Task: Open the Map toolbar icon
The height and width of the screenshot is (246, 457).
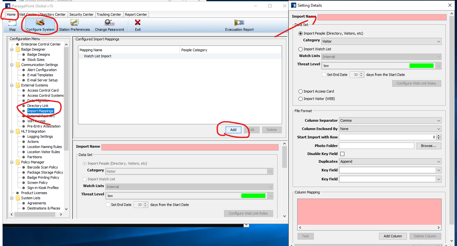Action: coord(12,24)
